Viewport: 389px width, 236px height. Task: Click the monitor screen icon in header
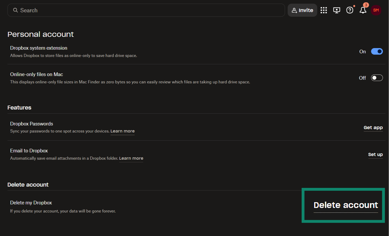click(x=336, y=10)
